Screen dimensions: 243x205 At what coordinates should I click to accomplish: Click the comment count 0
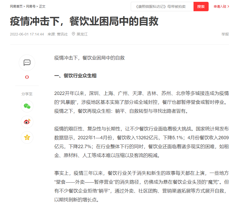pyautogui.click(x=27, y=77)
